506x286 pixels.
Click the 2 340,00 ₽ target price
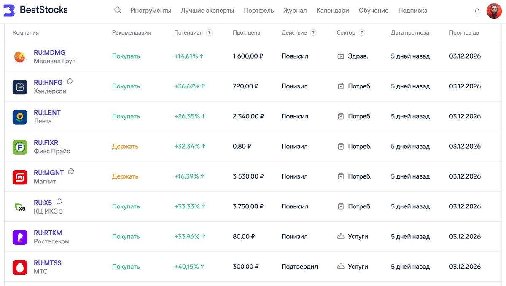click(248, 116)
